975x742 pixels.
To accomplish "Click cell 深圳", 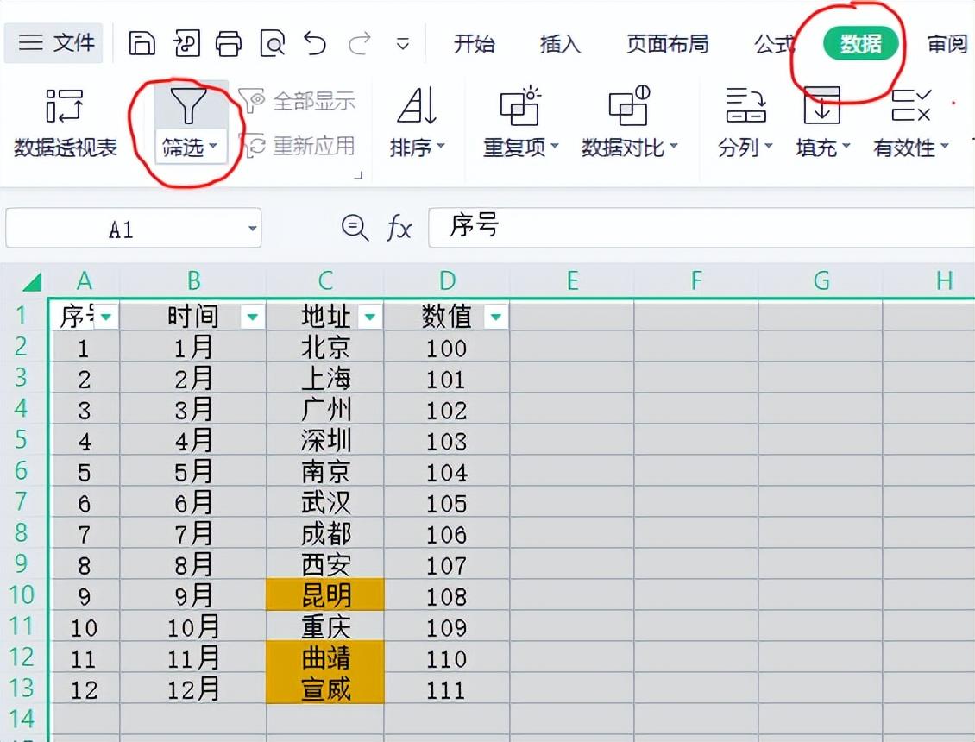I will coord(325,440).
